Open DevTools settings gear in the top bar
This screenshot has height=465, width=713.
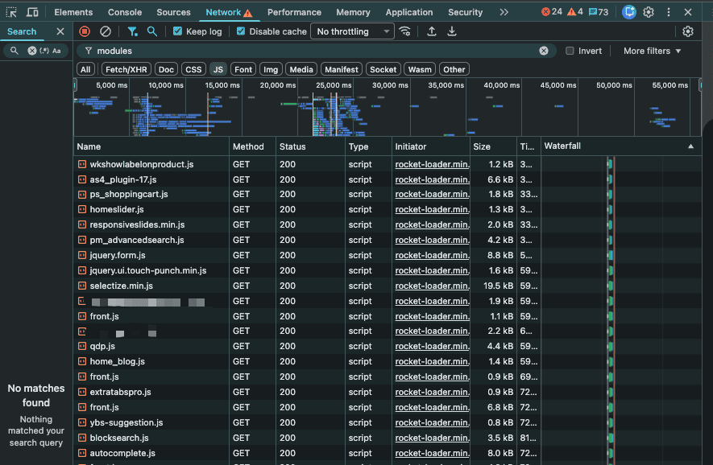pos(649,12)
